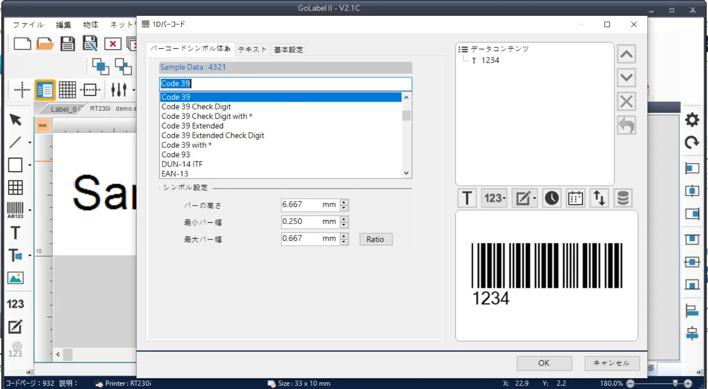Select the 1234 data content item
Screen dimensions: 708x389
click(x=490, y=61)
